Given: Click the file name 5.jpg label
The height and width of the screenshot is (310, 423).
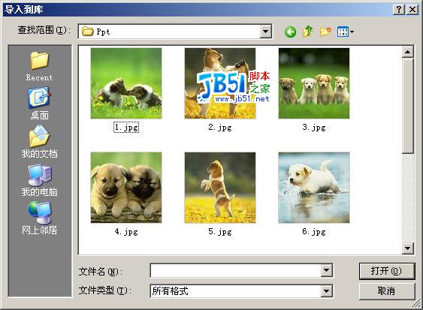Looking at the screenshot, I should coord(220,231).
